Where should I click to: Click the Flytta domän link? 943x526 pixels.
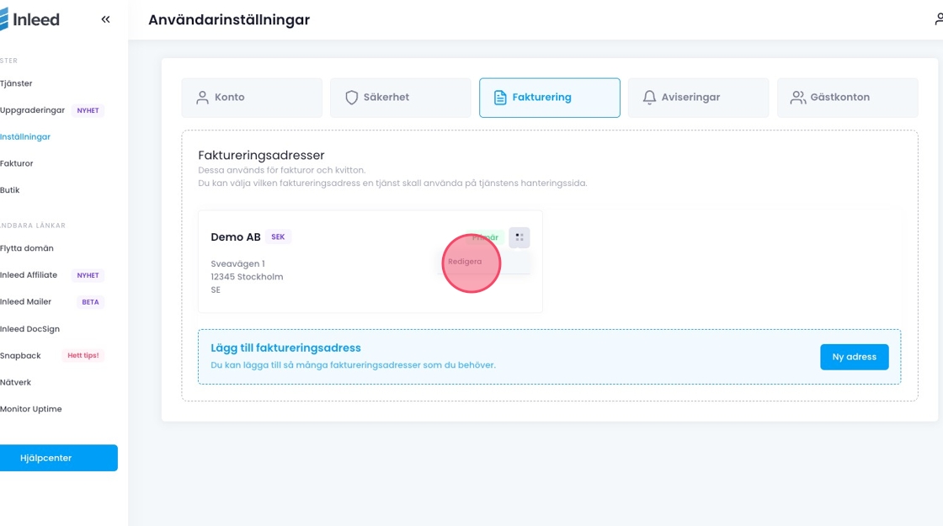(x=27, y=248)
